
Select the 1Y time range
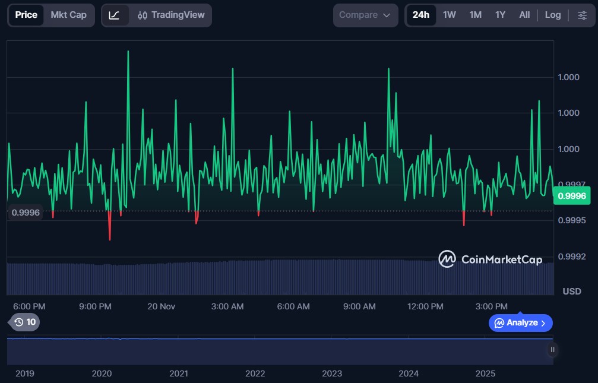500,15
